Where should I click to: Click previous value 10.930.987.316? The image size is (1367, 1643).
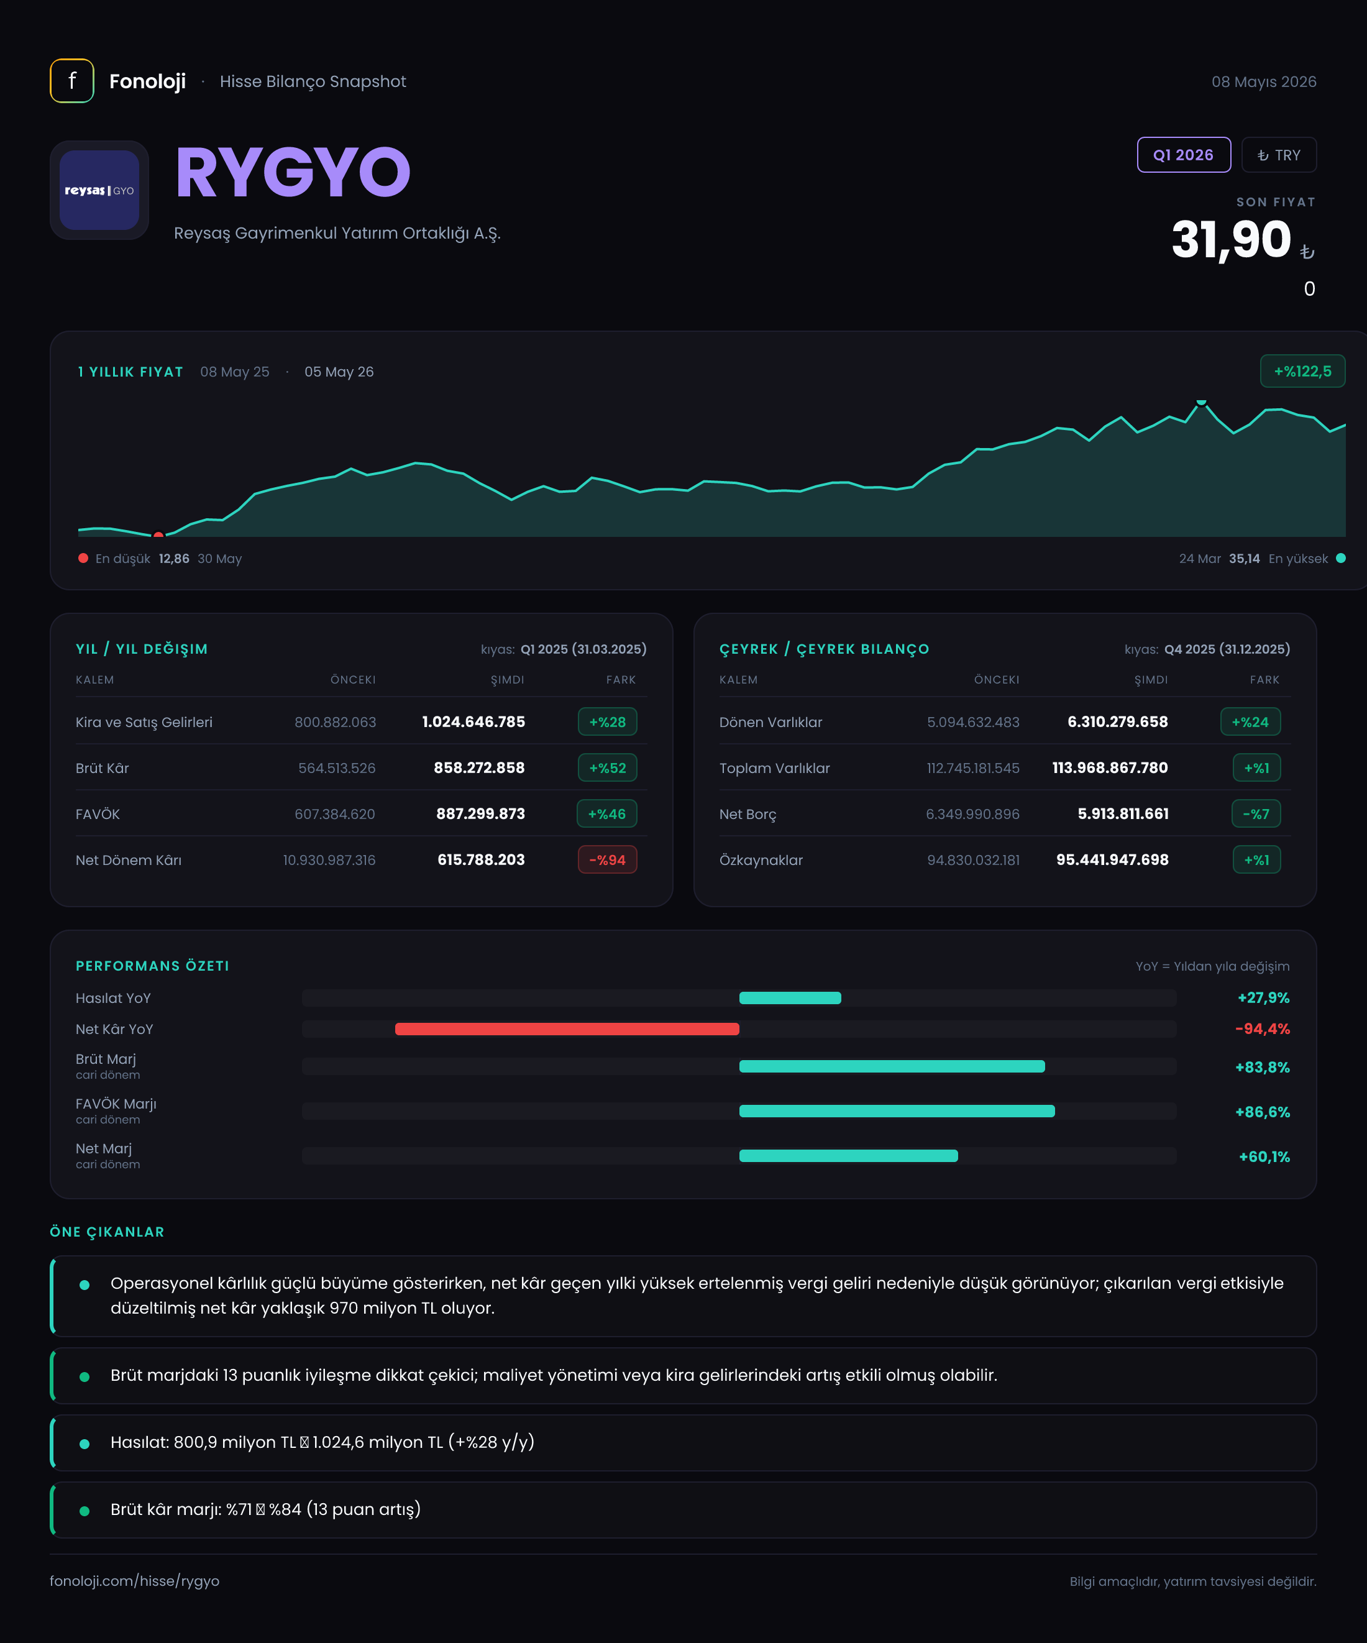pyautogui.click(x=329, y=860)
